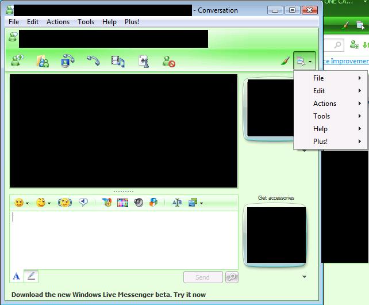Open the share files icon
Screen dimensions: 369x305
coord(43,60)
